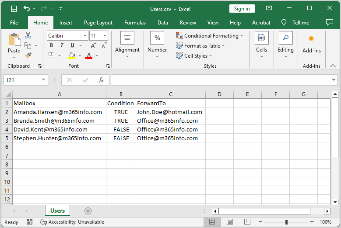Expand the Alignment group
Viewport: 341px width, 228px height.
[x=127, y=45]
